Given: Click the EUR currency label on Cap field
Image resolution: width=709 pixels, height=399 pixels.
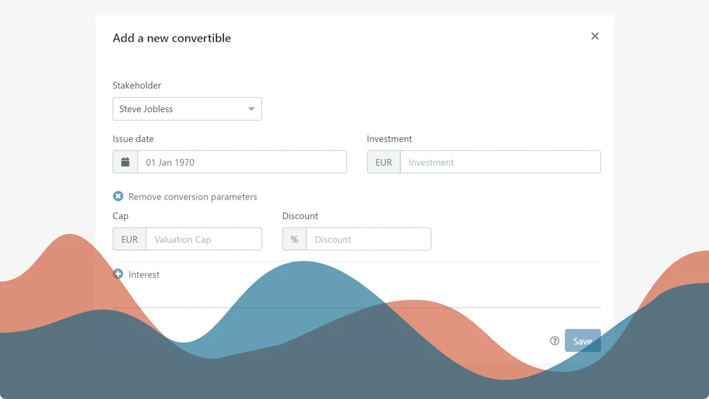Looking at the screenshot, I should pyautogui.click(x=129, y=238).
